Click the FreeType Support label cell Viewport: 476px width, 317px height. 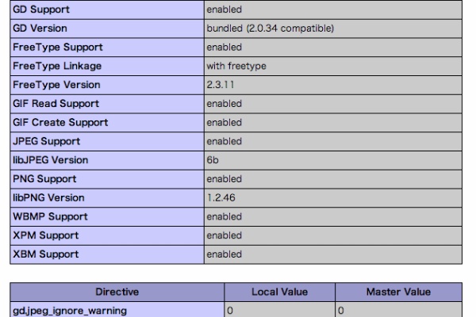[x=107, y=48]
